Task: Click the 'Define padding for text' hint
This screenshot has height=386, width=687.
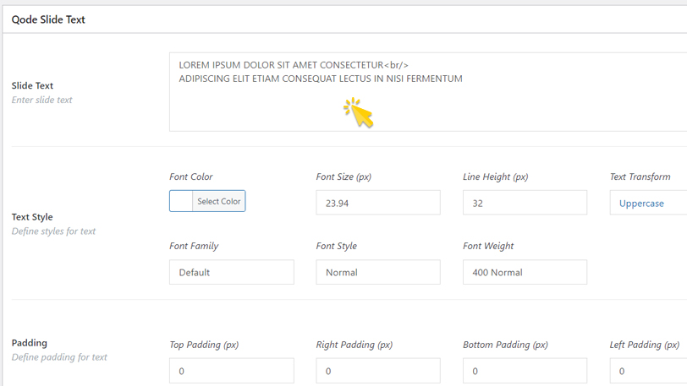Action: (x=59, y=357)
